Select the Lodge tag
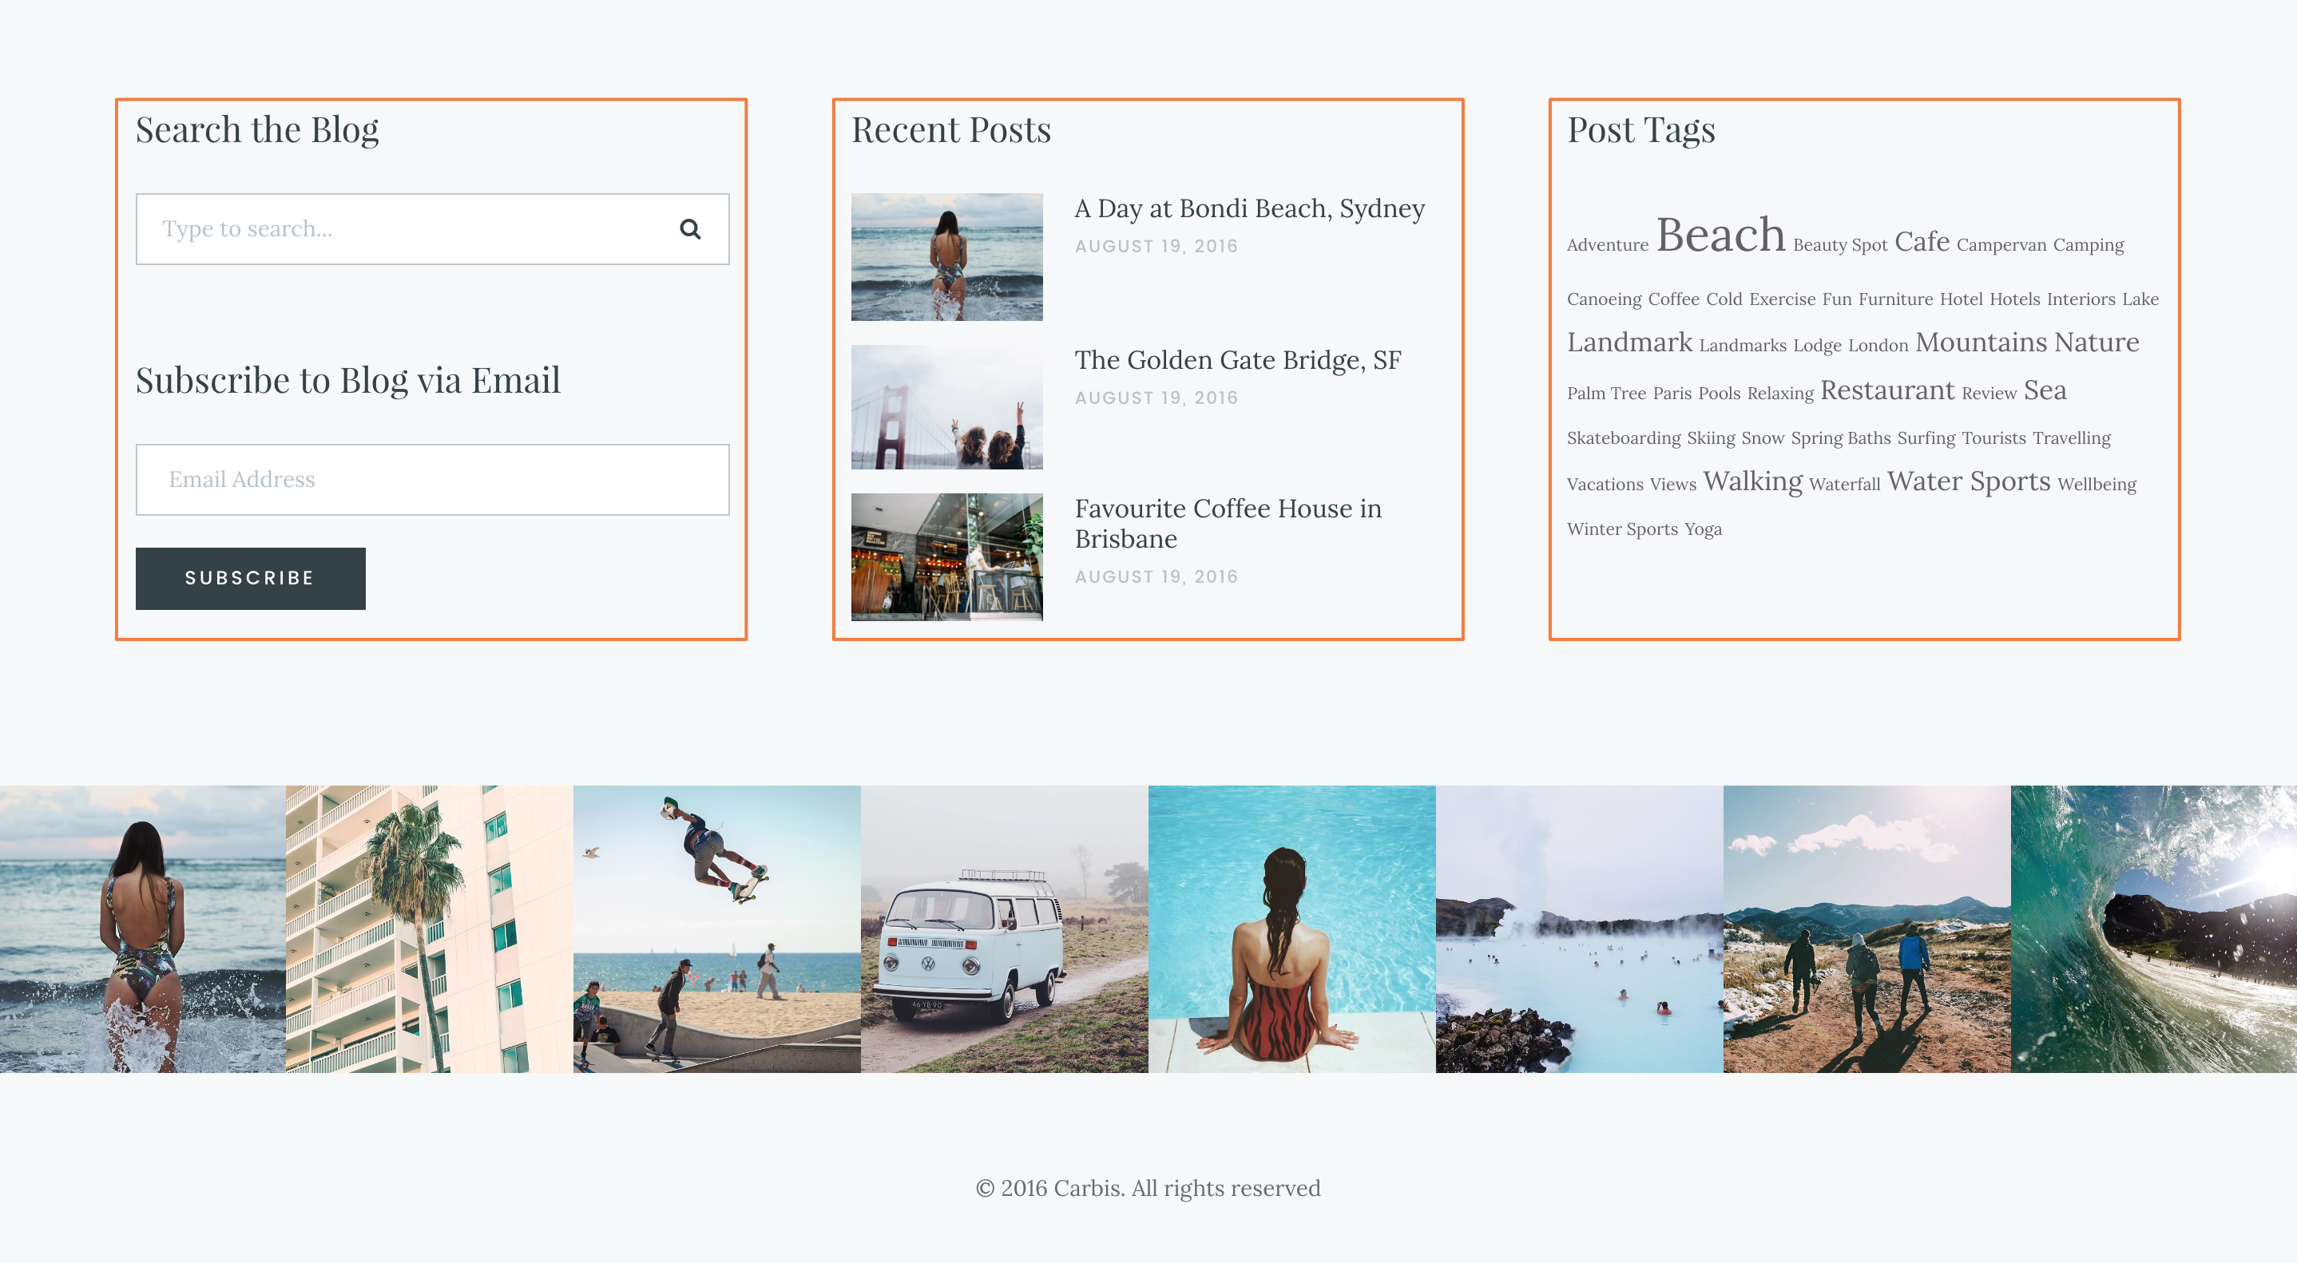This screenshot has width=2297, height=1263. click(1817, 346)
